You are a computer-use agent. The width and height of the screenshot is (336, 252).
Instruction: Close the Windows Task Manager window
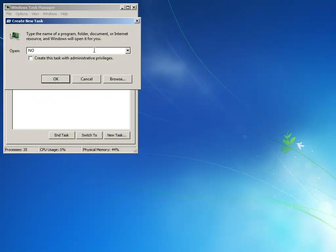pos(134,8)
